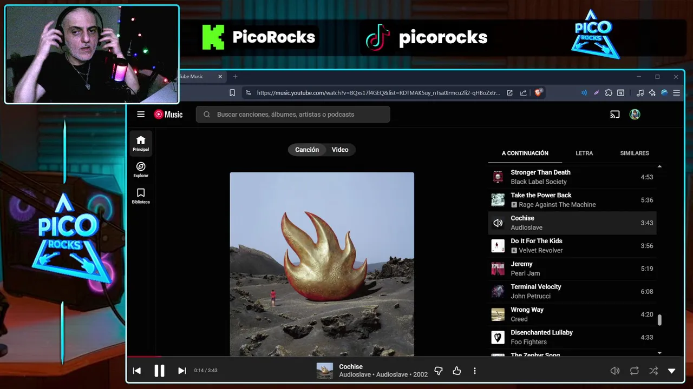Image resolution: width=693 pixels, height=389 pixels.
Task: Click the queue scrollbar up arrow
Action: point(659,166)
